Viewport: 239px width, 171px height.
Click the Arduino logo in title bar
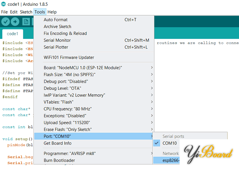pos(3,4)
